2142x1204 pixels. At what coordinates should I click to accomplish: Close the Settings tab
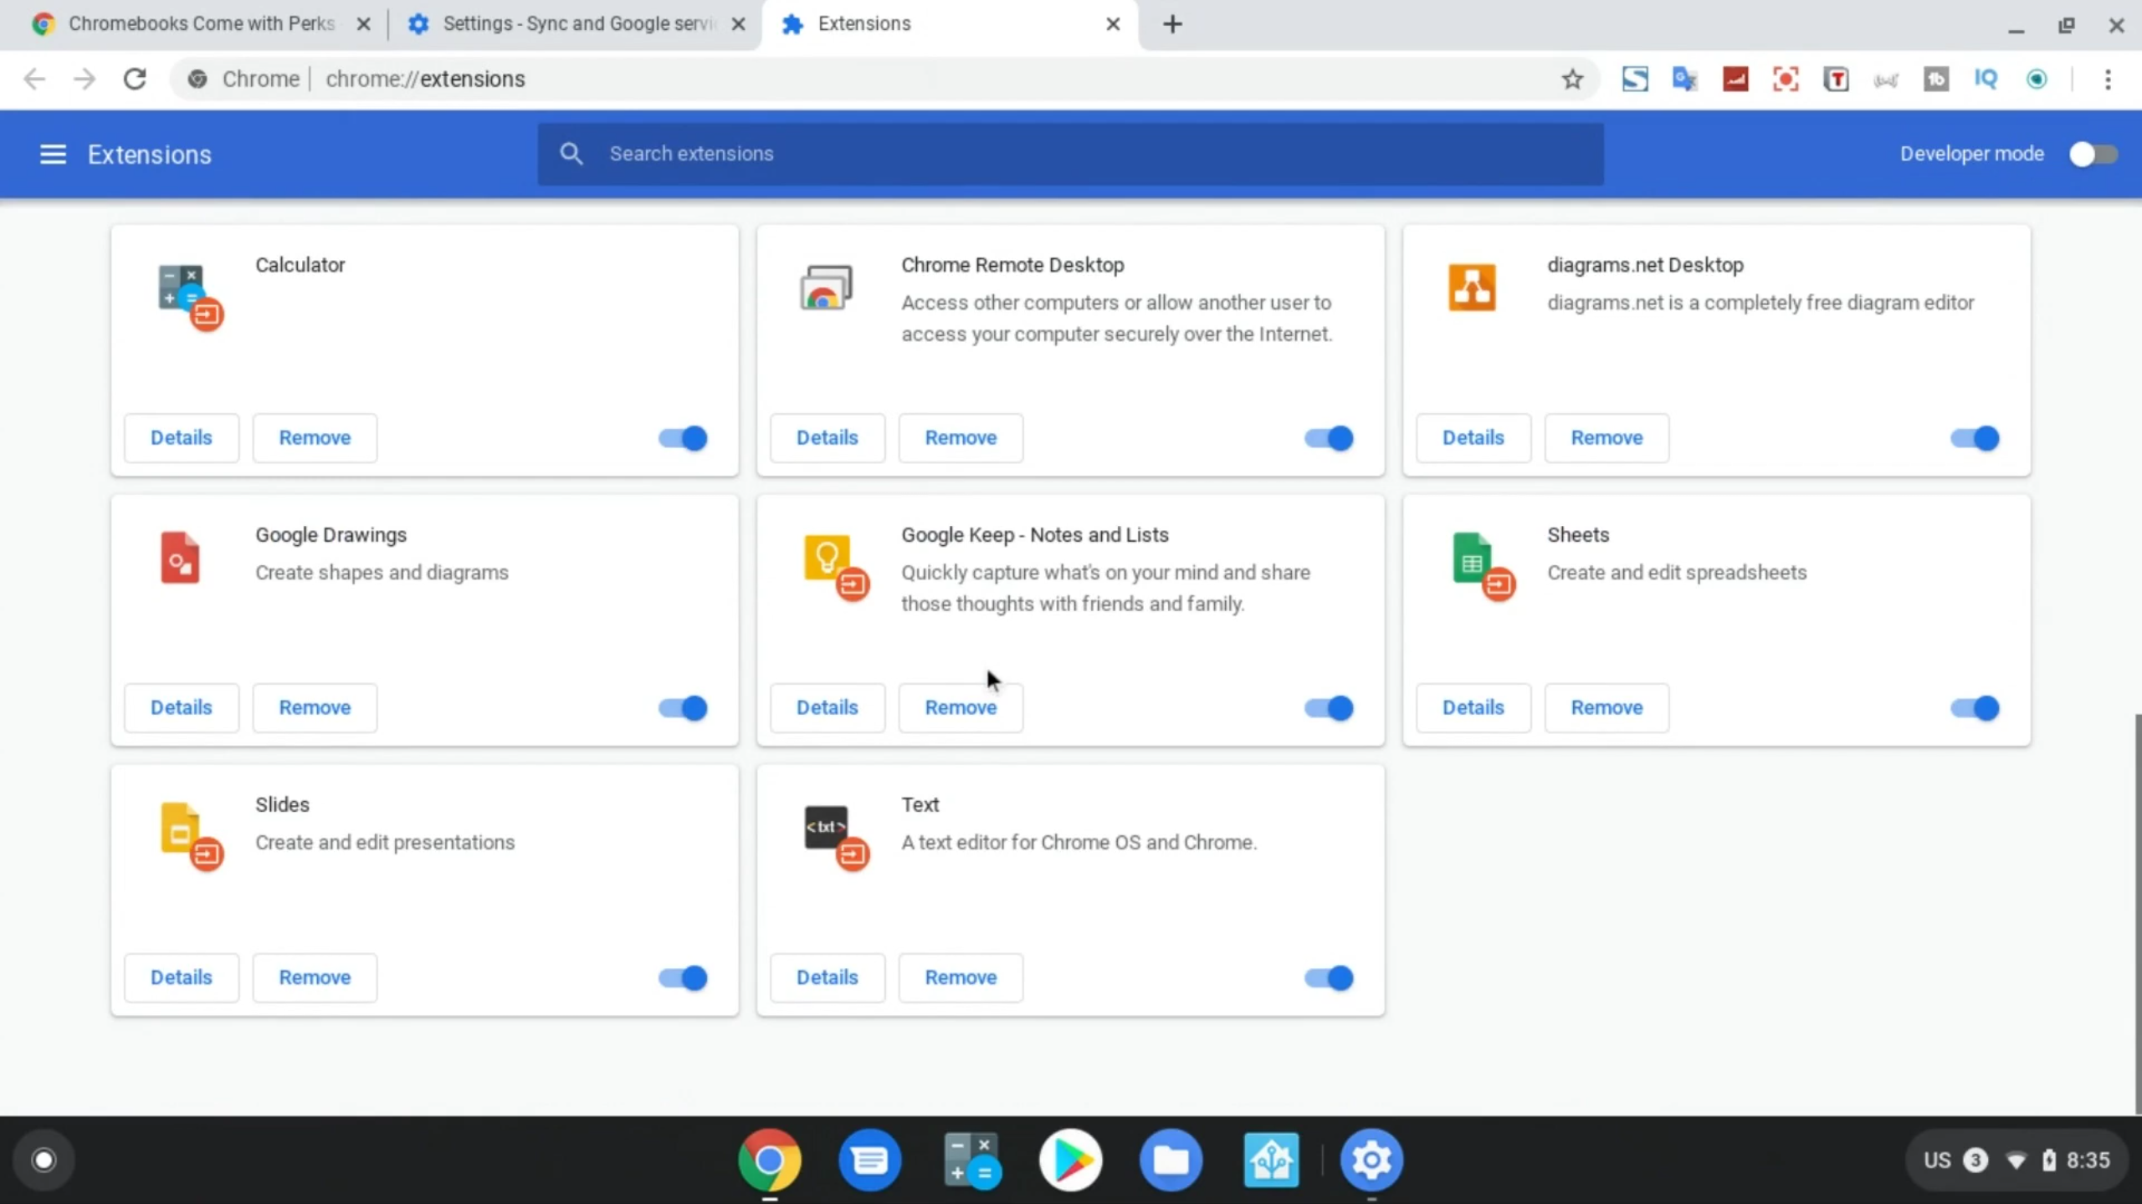coord(738,24)
